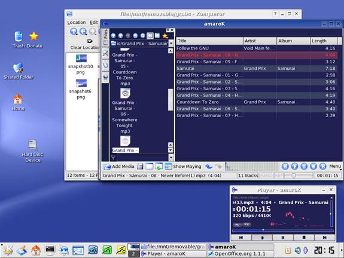Pause playback from playlist toolbar
Viewport: 344px width, 258px height.
[304, 167]
